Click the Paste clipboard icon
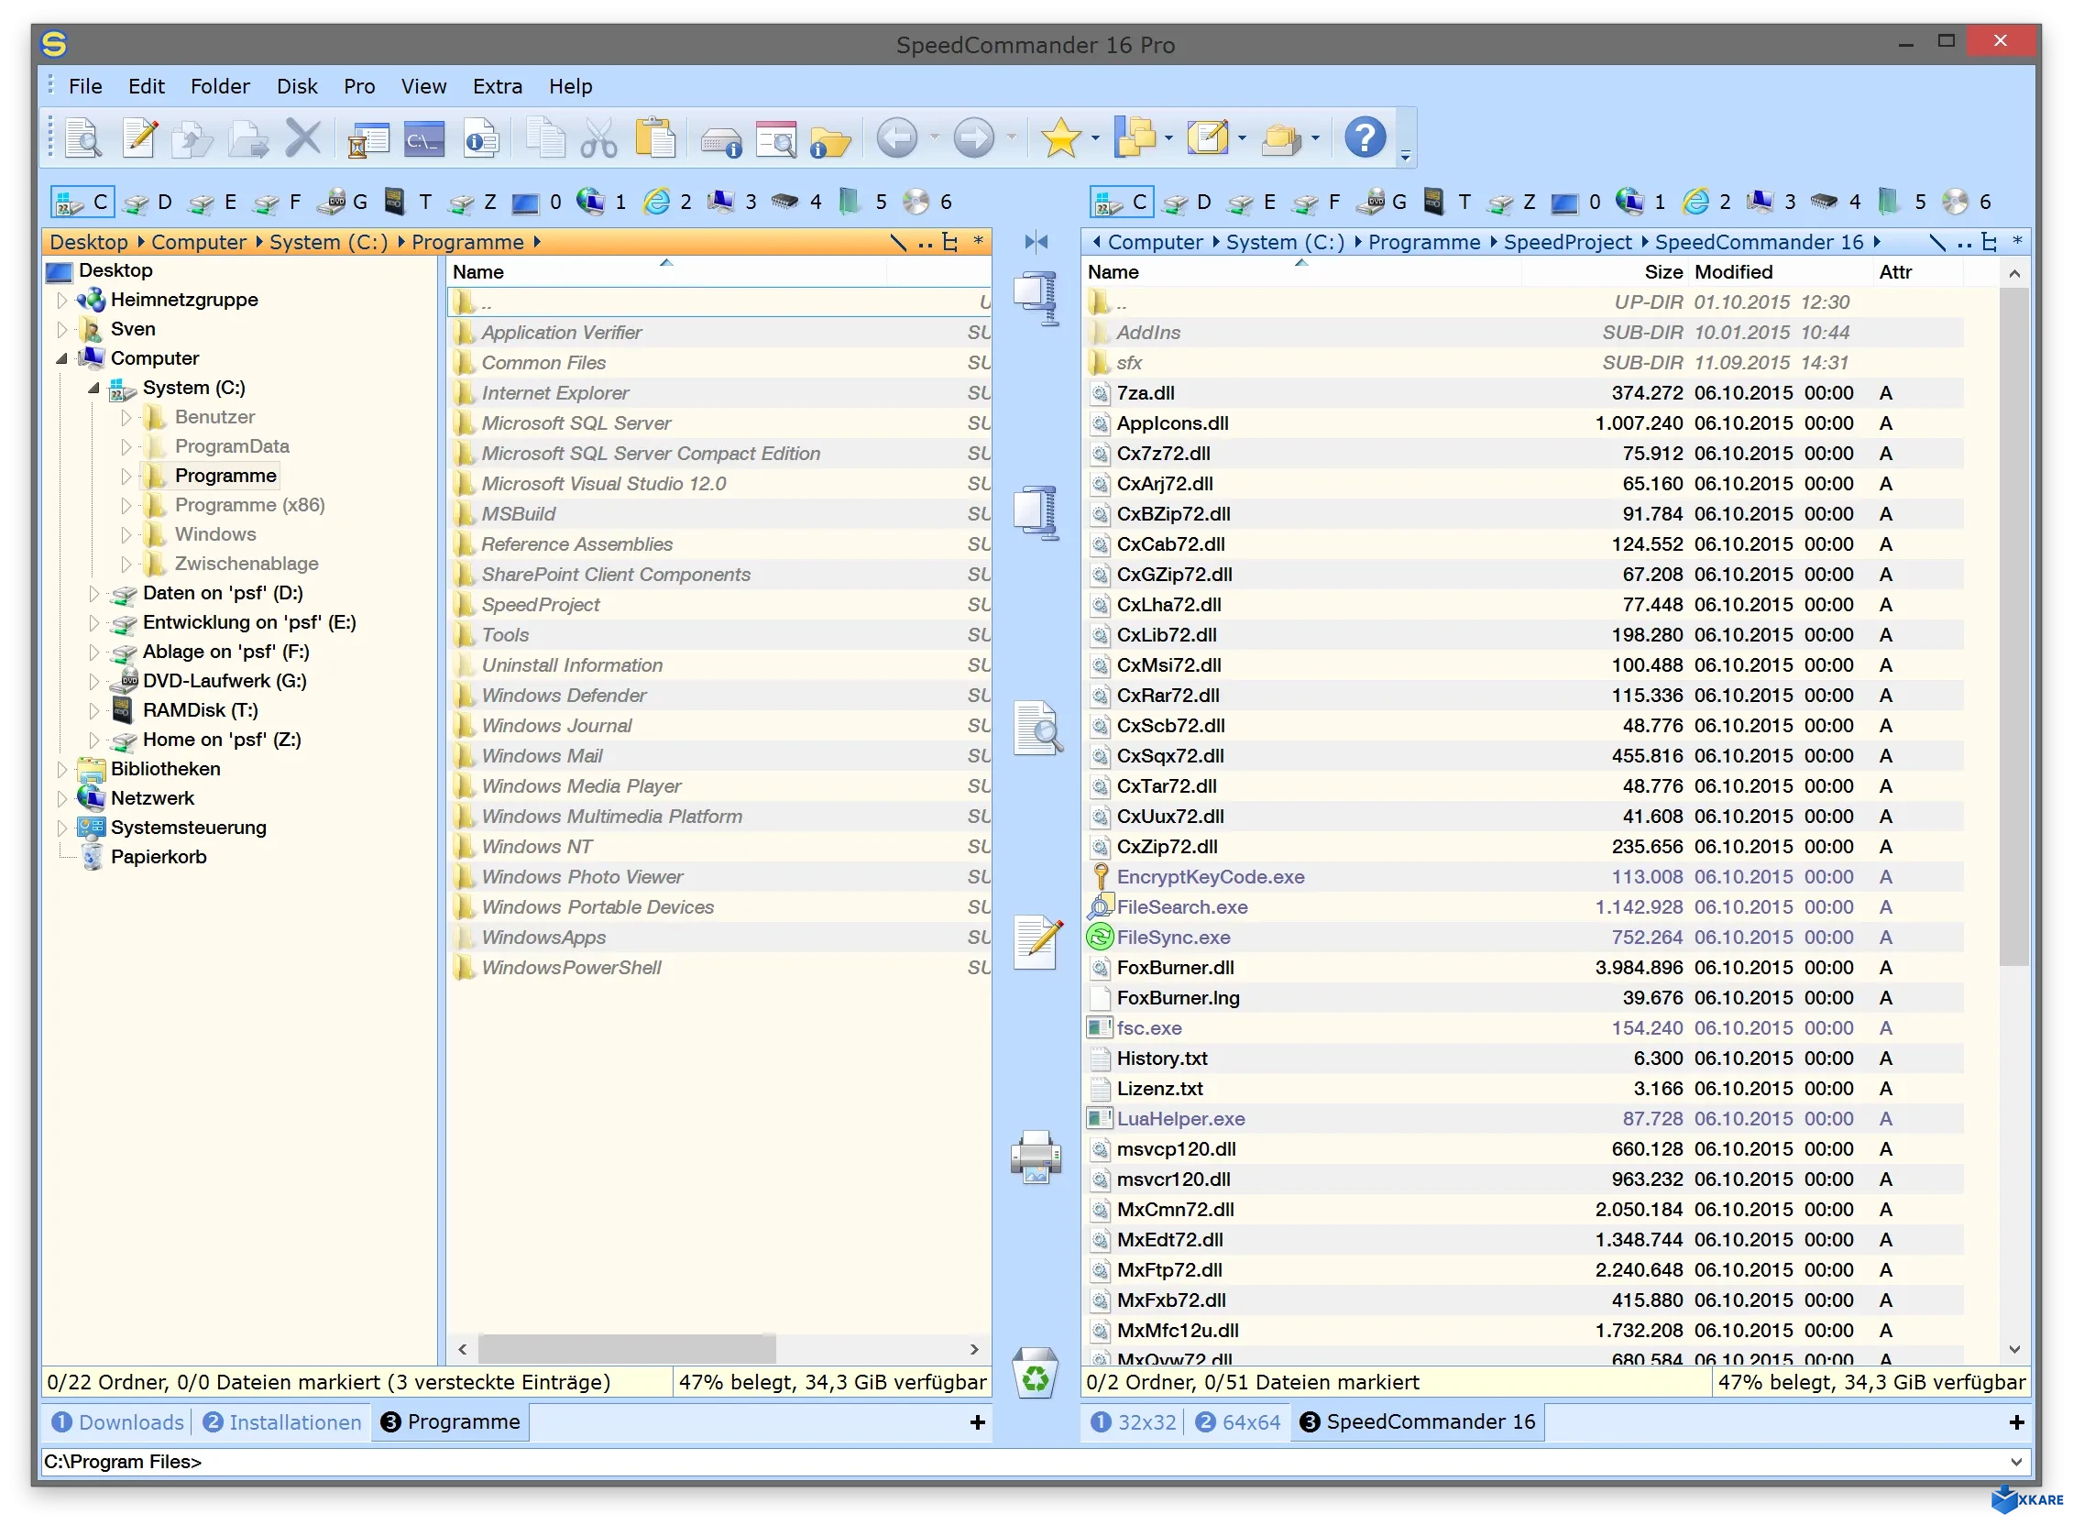The width and height of the screenshot is (2073, 1525). point(655,138)
